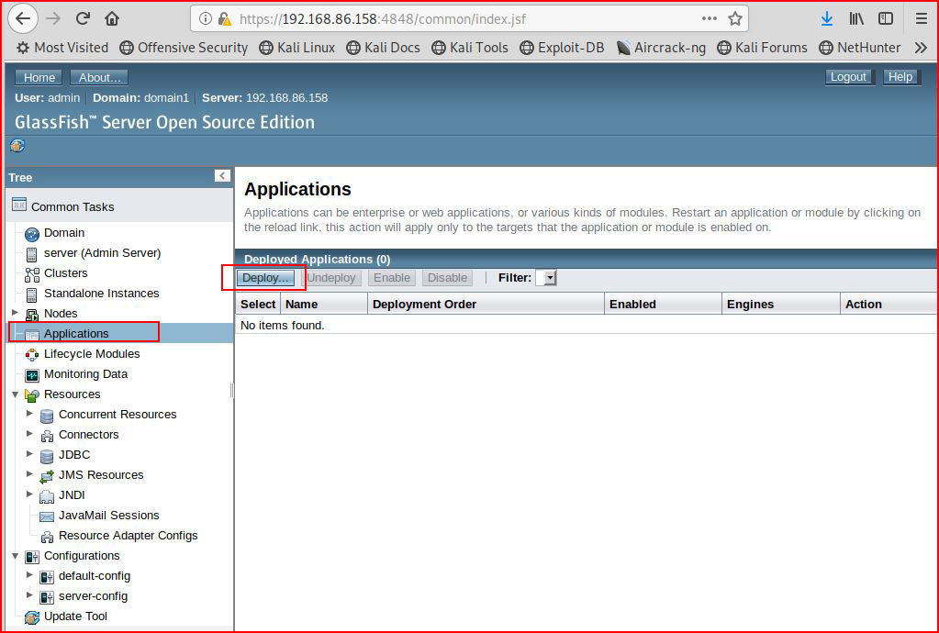The image size is (939, 633).
Task: Click the Home button in the header
Action: point(39,77)
